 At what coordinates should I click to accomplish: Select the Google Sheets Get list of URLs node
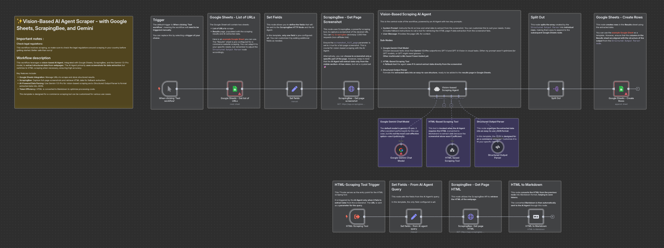click(x=235, y=89)
